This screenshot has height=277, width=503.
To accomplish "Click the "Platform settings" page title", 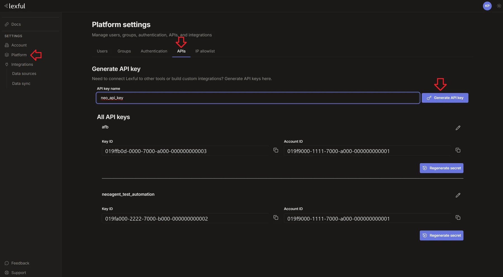I will click(121, 25).
